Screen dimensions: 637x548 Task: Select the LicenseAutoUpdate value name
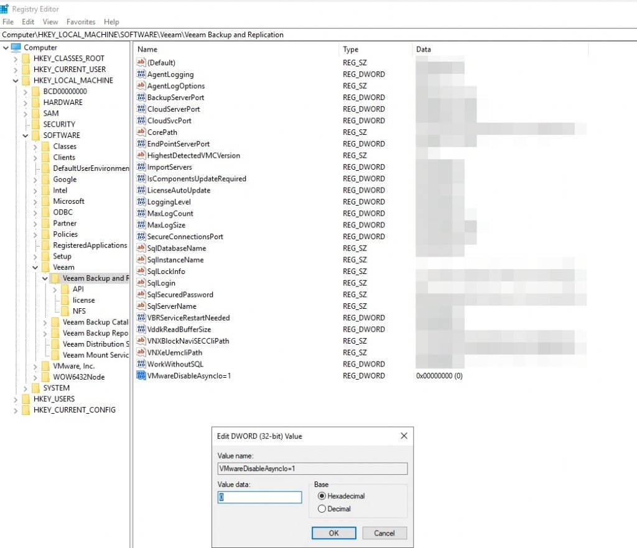[x=179, y=190]
